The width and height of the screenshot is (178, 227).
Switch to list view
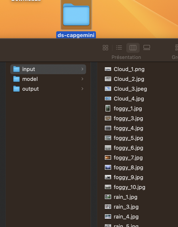[x=119, y=48]
